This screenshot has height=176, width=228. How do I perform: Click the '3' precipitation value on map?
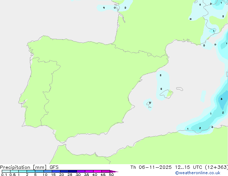221,99
